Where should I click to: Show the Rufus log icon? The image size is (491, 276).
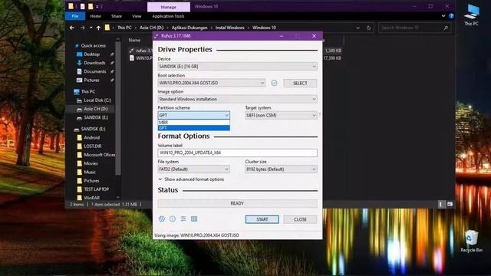[x=194, y=219]
